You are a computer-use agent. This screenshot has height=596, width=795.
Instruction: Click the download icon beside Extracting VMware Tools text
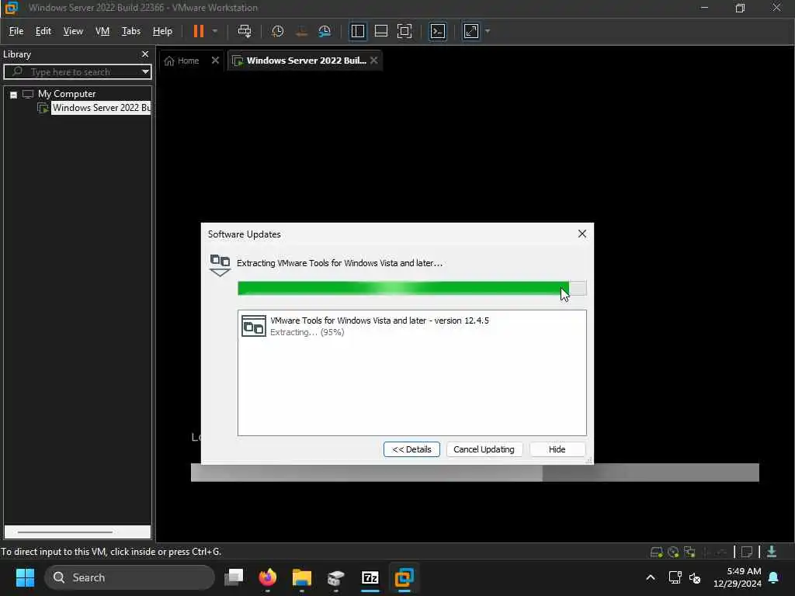pyautogui.click(x=220, y=265)
